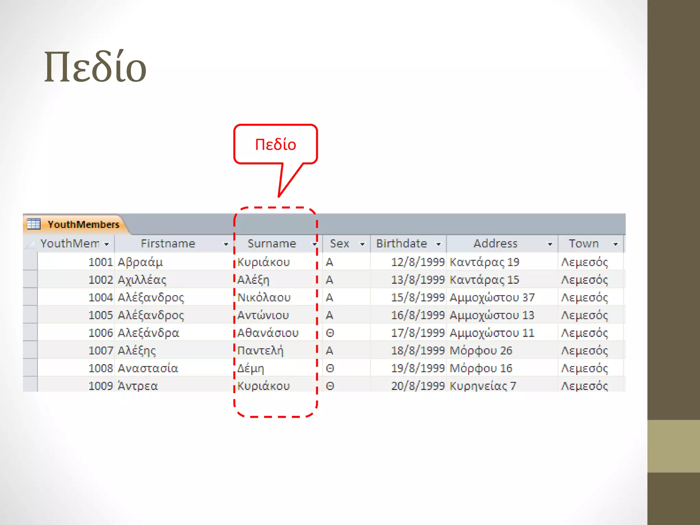Click the Αλεξάνδρα firstname cell
700x525 pixels.
(x=148, y=333)
